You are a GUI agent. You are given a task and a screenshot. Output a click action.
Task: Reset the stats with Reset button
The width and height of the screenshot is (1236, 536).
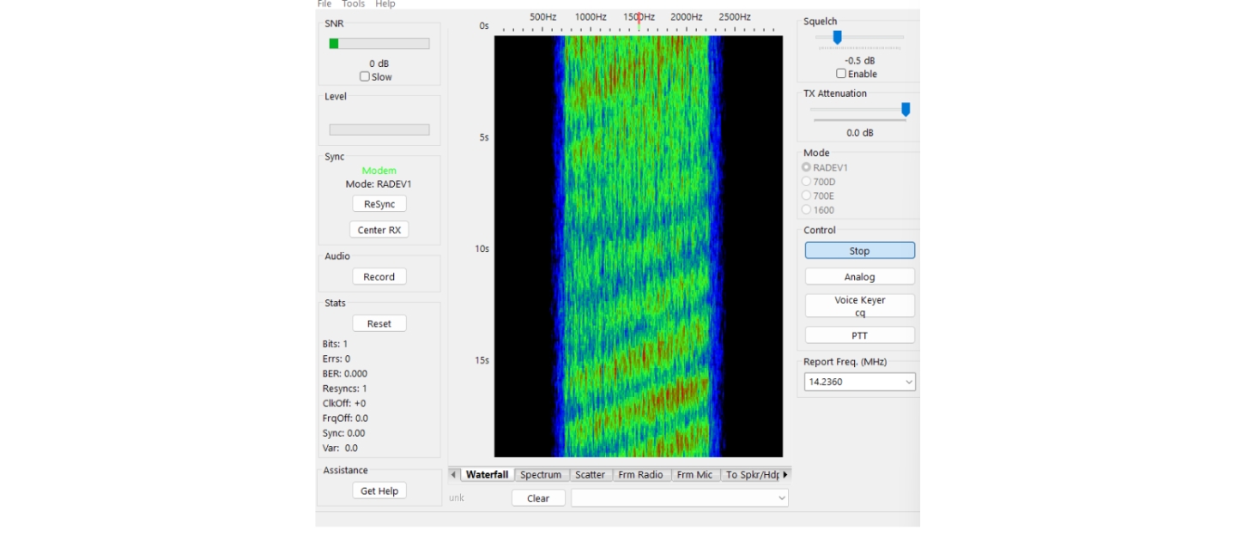[379, 323]
